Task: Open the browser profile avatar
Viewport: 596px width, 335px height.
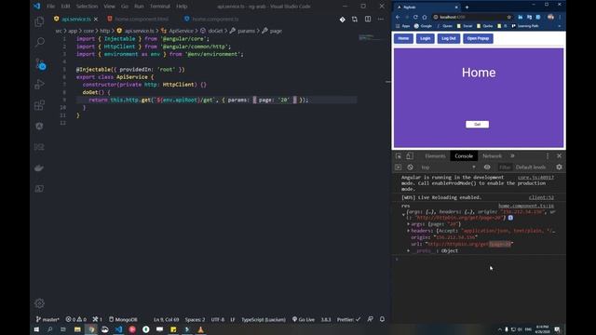Action: [x=550, y=17]
